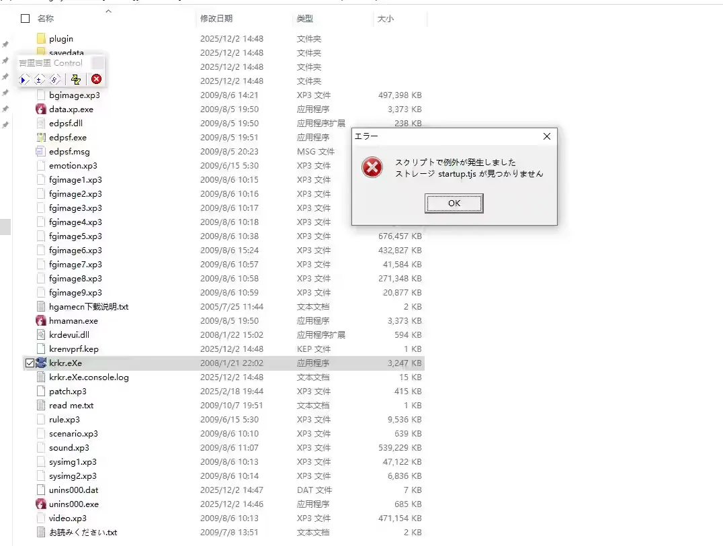Screen dimensions: 723x546
Task: Toggle the select-all checkbox beside 名称
Action: [x=26, y=18]
